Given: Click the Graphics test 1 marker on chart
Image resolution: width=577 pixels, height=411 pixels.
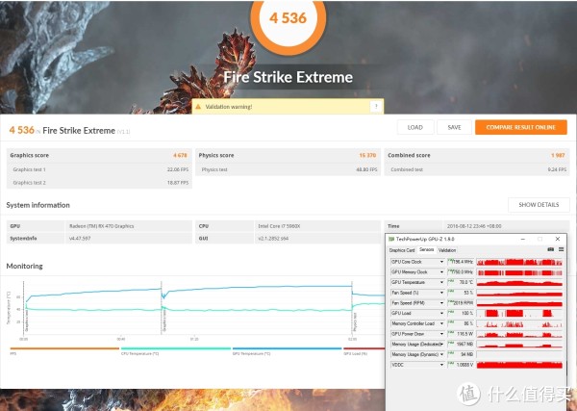Looking at the screenshot, I should (x=26, y=320).
